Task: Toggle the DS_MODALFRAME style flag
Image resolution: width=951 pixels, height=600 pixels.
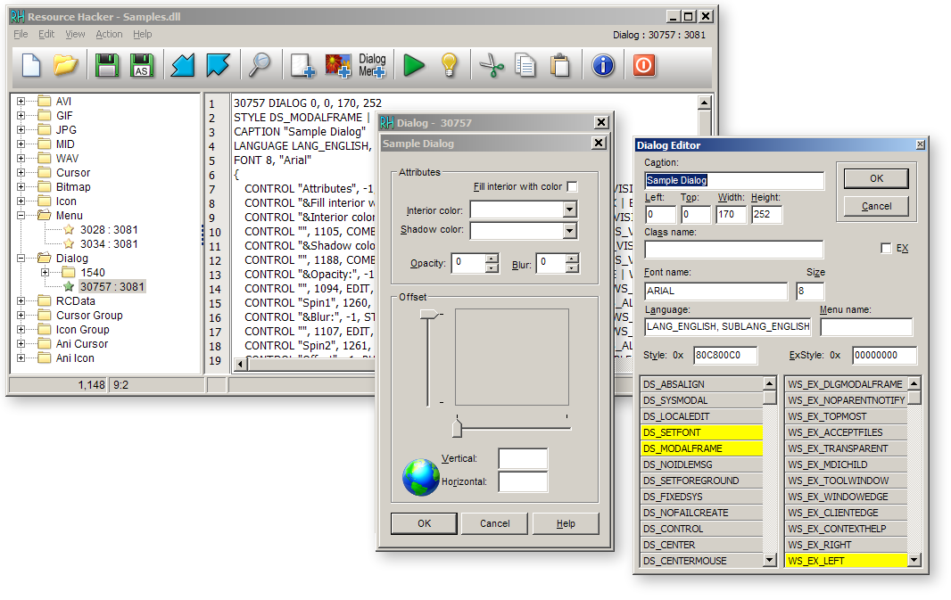Action: tap(702, 448)
